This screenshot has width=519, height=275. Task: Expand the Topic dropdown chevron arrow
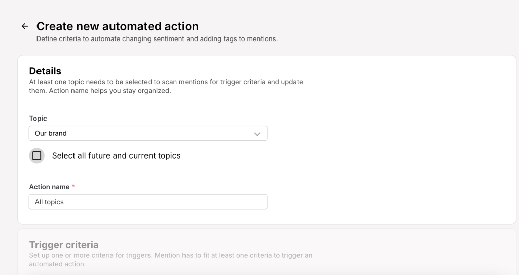[257, 134]
